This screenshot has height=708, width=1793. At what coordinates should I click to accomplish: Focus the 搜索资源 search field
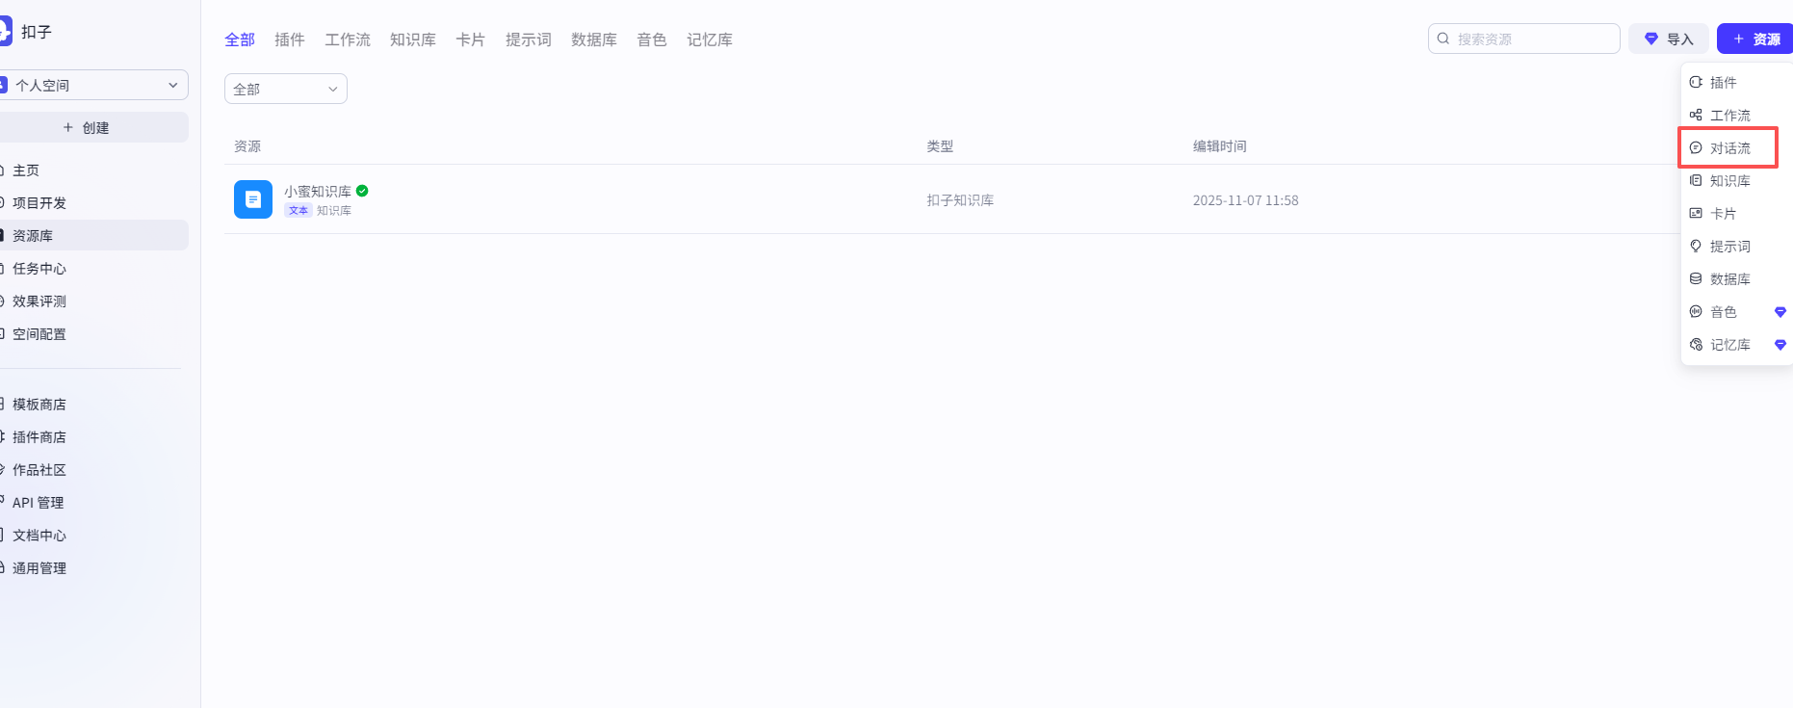tap(1523, 39)
